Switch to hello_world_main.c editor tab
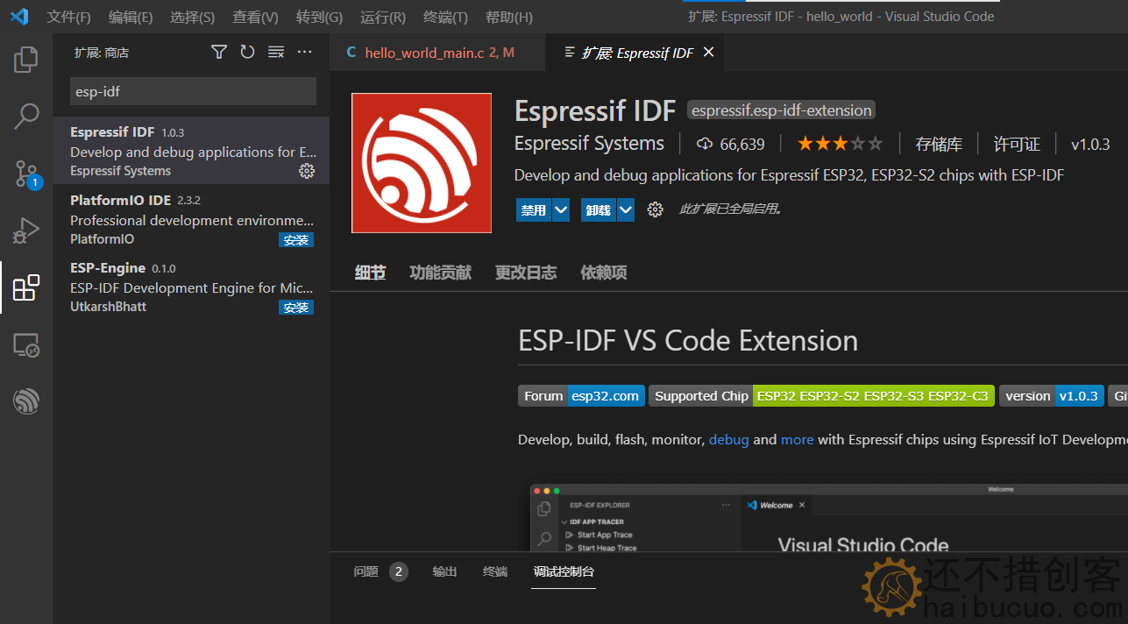This screenshot has width=1128, height=624. click(x=437, y=53)
